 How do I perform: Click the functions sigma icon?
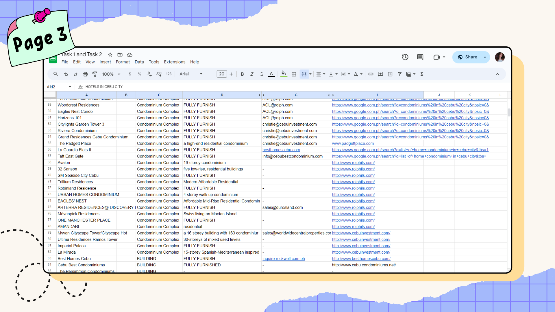[x=422, y=74]
